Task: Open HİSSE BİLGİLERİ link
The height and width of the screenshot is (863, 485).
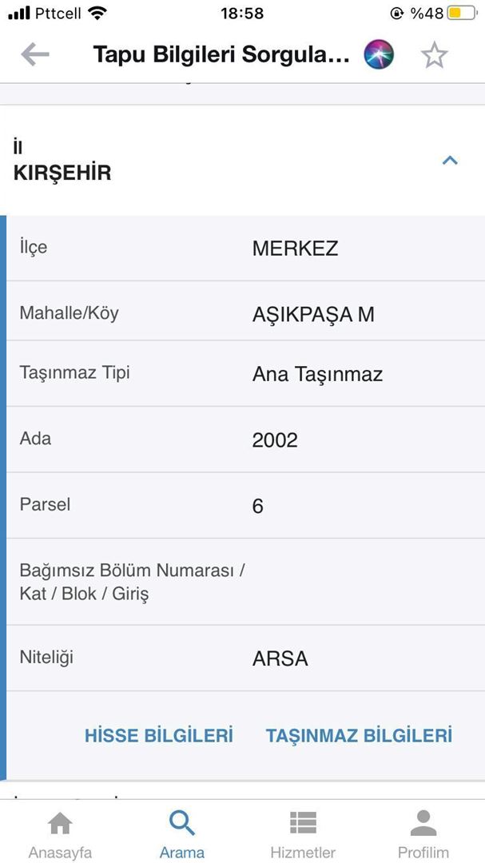Action: coord(159,736)
